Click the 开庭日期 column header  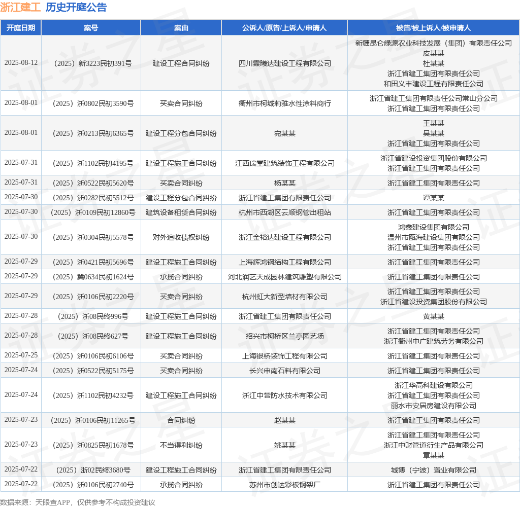tap(21, 28)
